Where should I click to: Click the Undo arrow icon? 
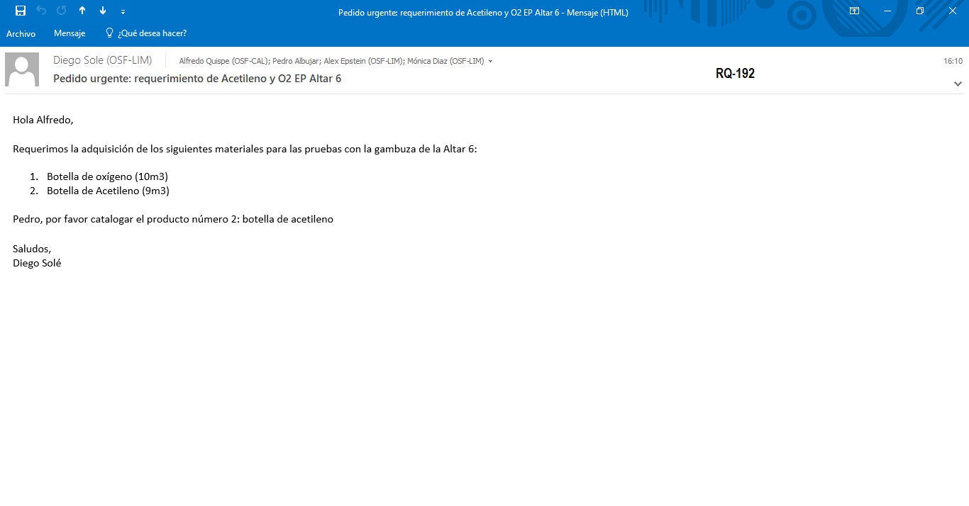click(x=41, y=11)
